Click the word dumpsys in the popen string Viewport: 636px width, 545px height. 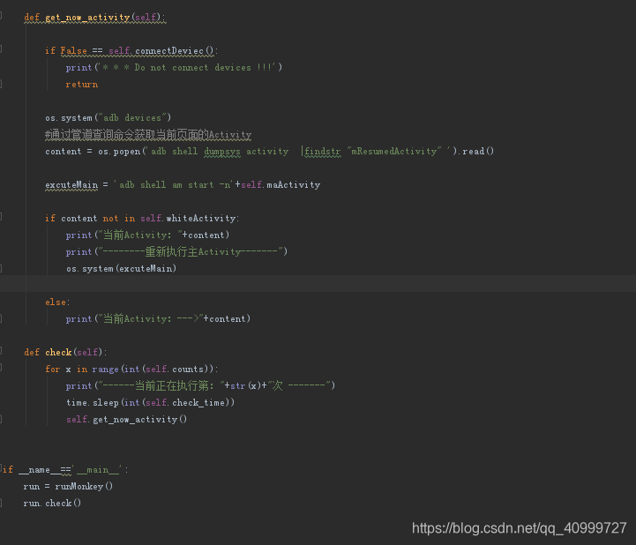pyautogui.click(x=222, y=152)
